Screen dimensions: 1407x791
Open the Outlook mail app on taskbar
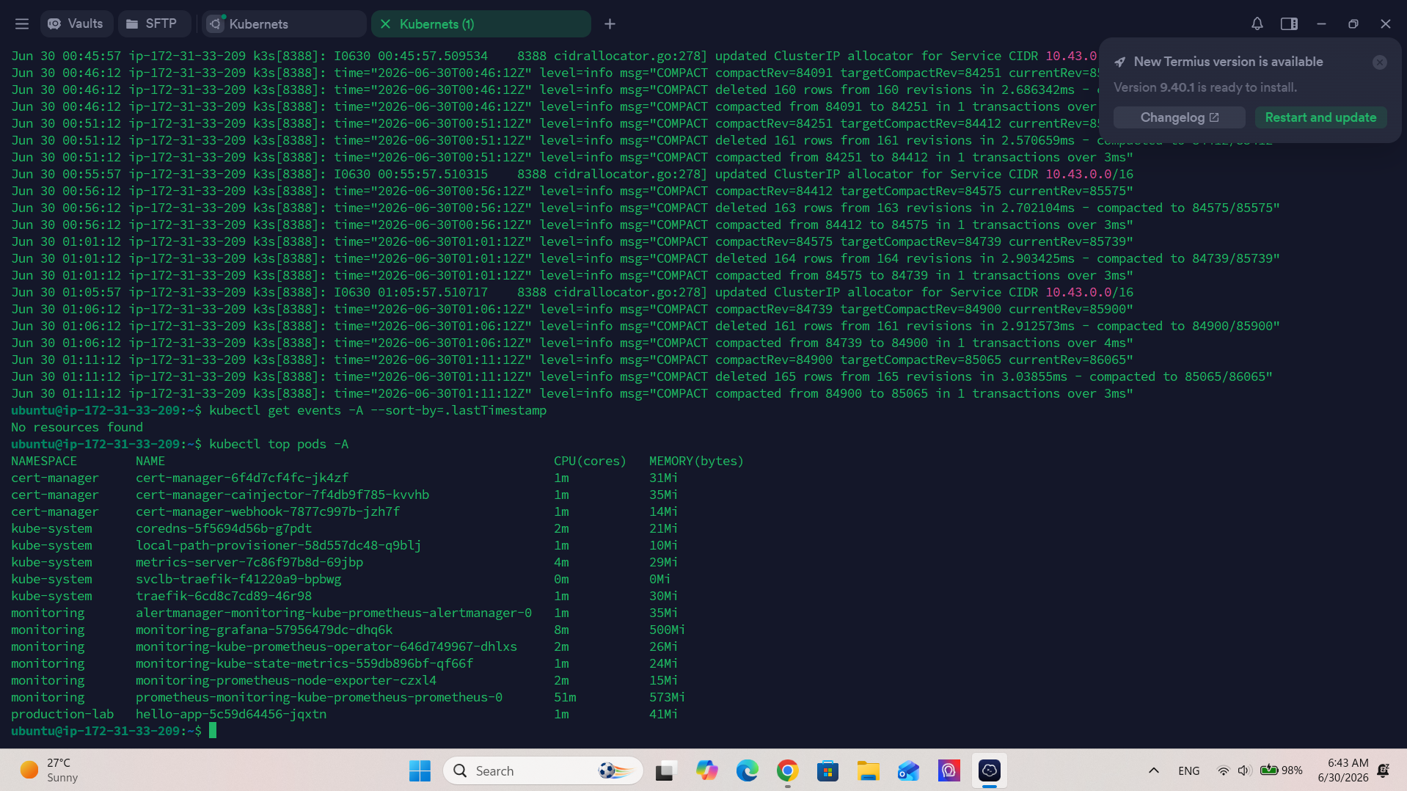[908, 770]
